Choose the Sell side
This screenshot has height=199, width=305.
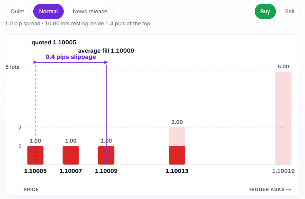pyautogui.click(x=290, y=12)
